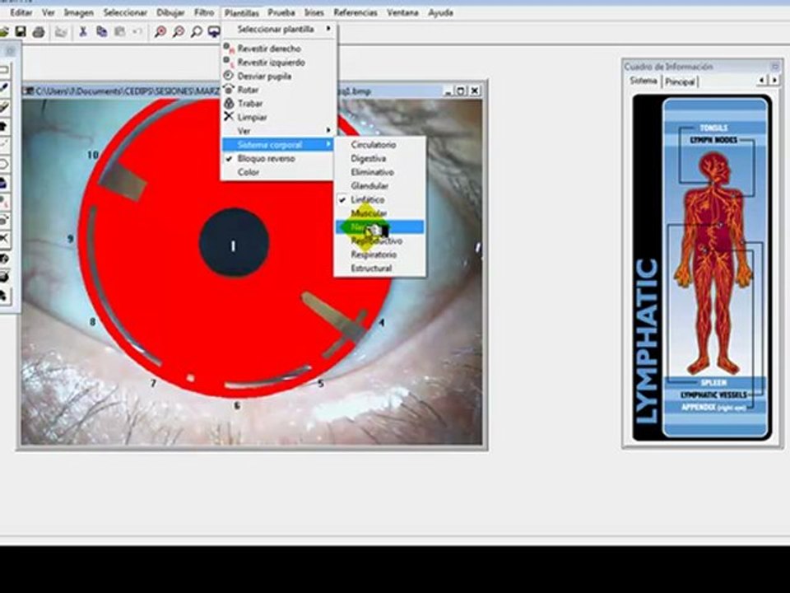Open the Editar menu
The image size is (790, 593).
(x=21, y=12)
